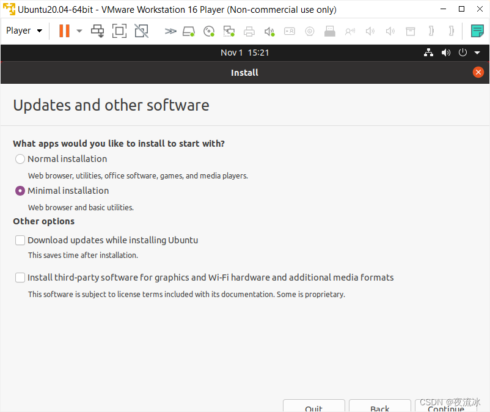490x412 pixels.
Task: Click the Quit button
Action: [x=314, y=406]
